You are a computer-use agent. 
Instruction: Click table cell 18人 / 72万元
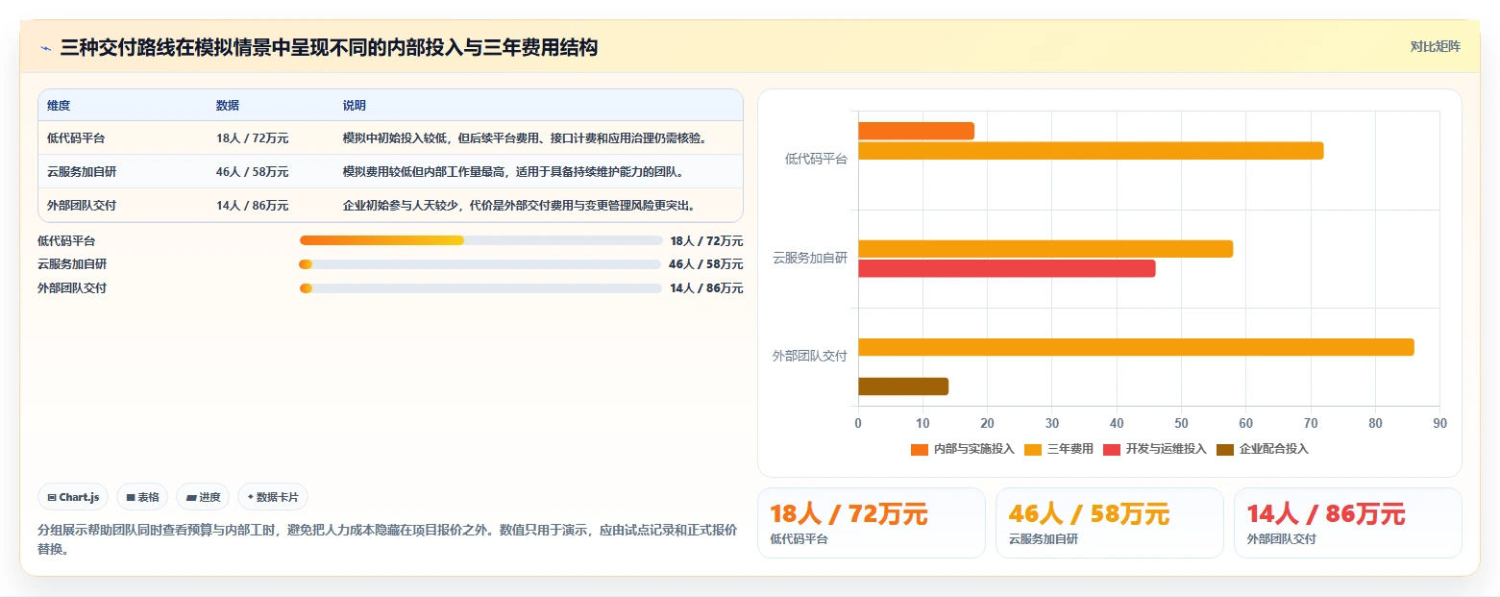253,138
